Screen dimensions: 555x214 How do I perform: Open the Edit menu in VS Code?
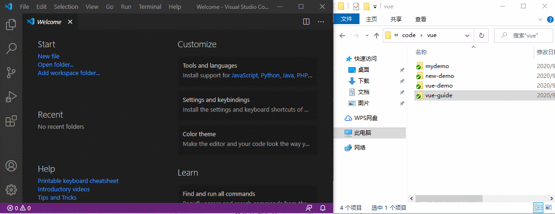click(41, 6)
